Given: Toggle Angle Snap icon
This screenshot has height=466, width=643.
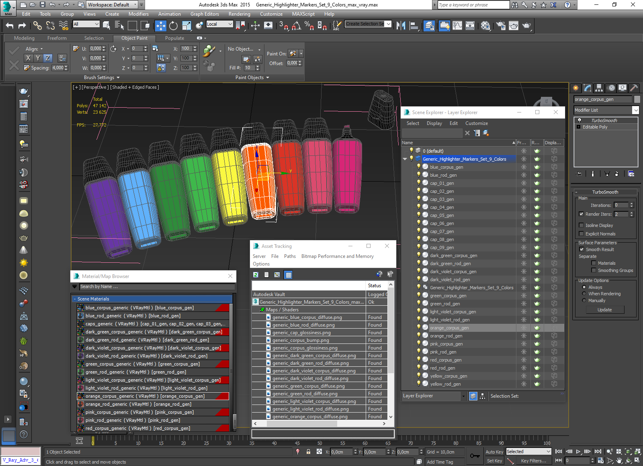Looking at the screenshot, I should tap(297, 26).
